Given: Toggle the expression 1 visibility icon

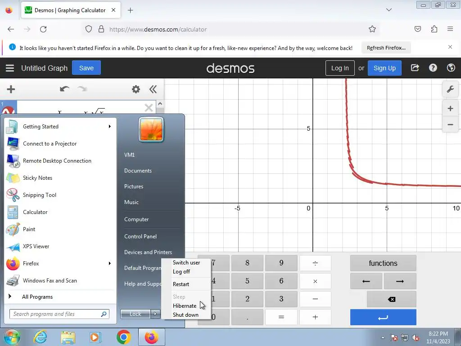Looking at the screenshot, I should point(8,110).
